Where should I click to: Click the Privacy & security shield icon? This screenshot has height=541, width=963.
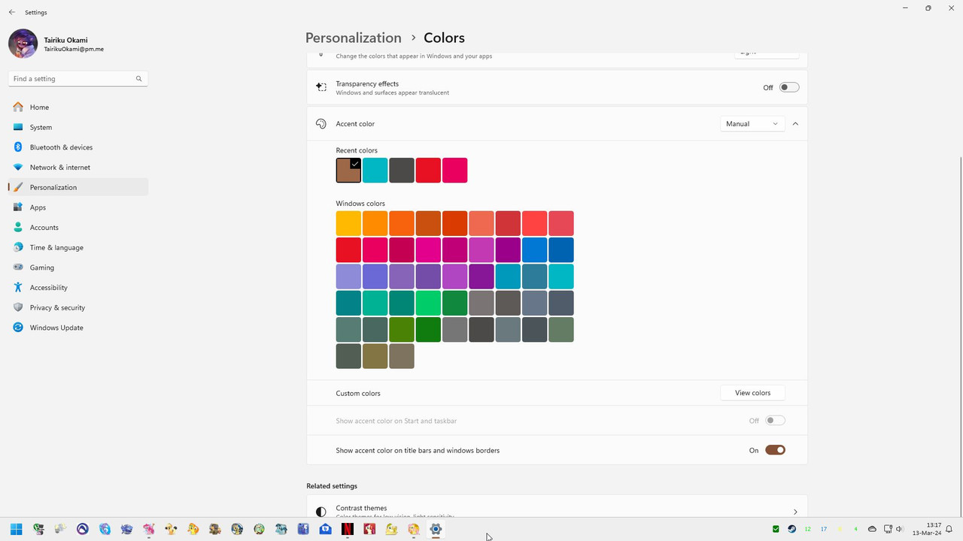point(18,307)
